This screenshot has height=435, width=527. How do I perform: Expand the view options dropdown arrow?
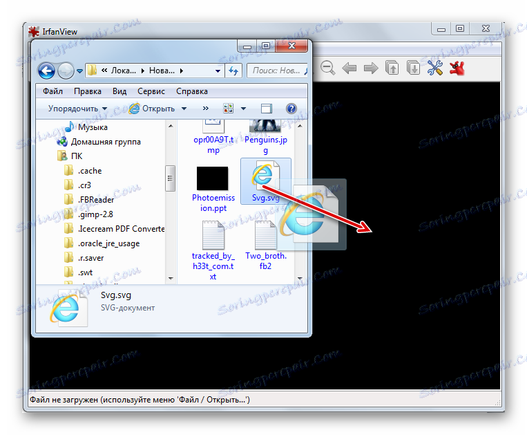click(243, 109)
